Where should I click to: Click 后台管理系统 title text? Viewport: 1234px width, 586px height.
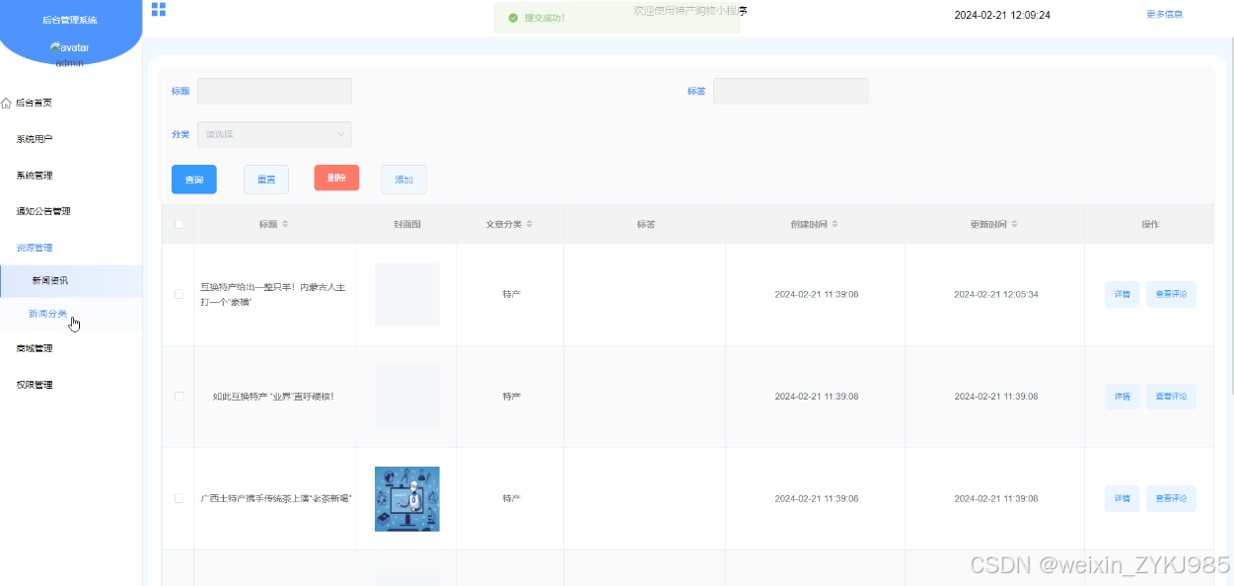point(70,20)
